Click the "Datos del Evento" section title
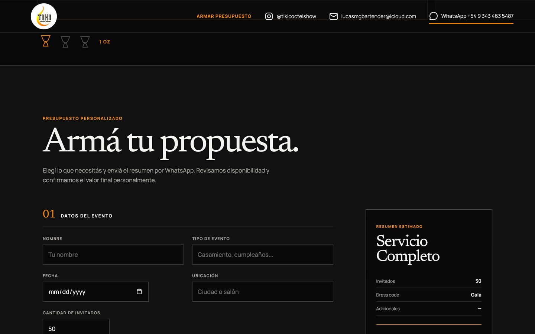535x334 pixels. (87, 216)
